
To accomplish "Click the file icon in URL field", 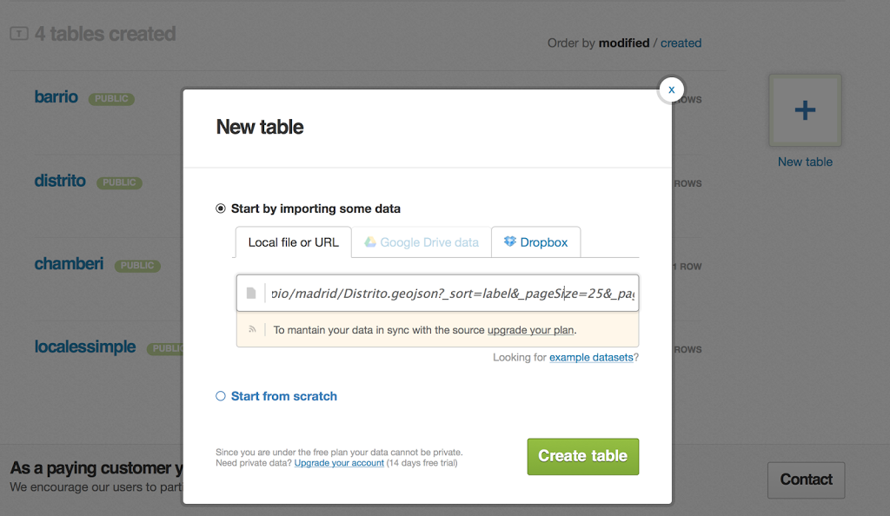I will pyautogui.click(x=251, y=294).
